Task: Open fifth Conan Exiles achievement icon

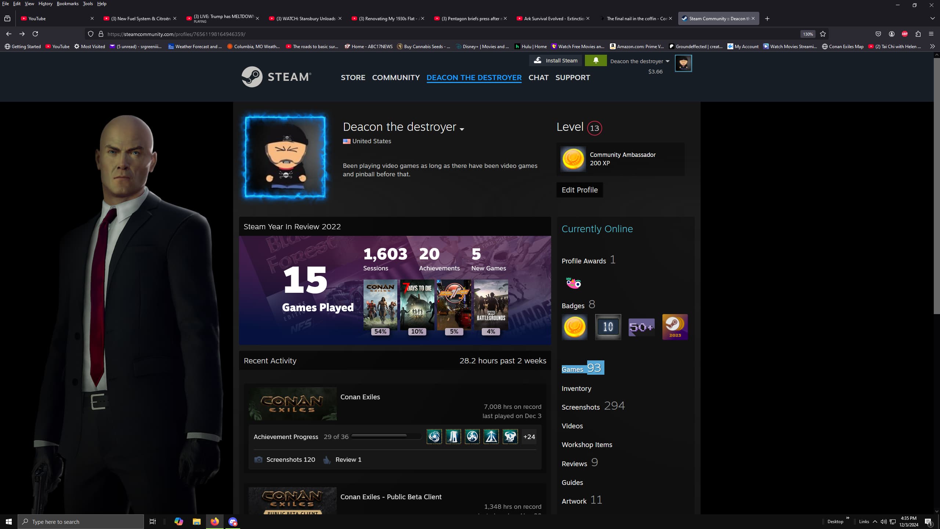Action: (510, 436)
